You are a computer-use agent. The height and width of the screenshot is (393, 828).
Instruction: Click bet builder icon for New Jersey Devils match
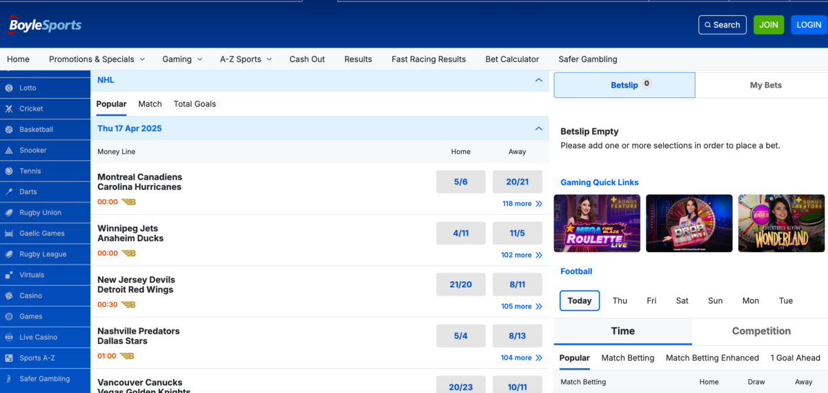point(129,305)
